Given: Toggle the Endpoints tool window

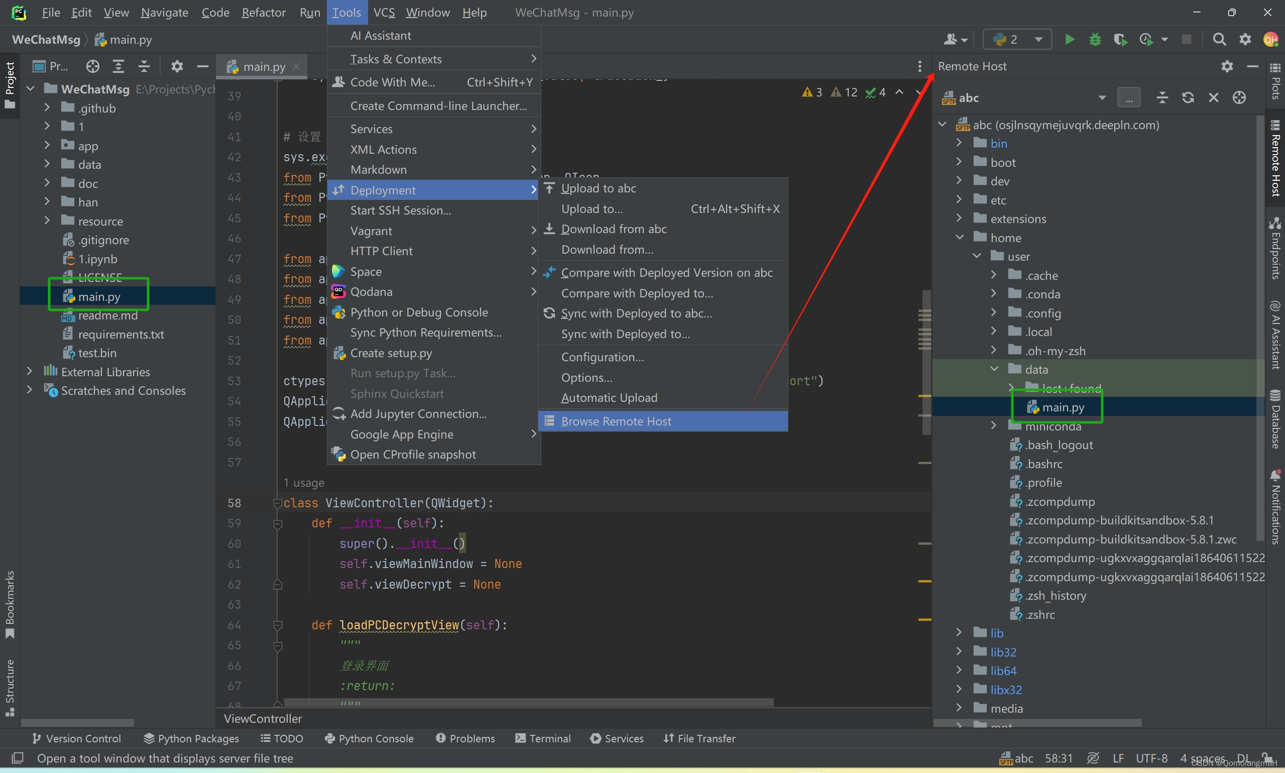Looking at the screenshot, I should coord(1275,248).
